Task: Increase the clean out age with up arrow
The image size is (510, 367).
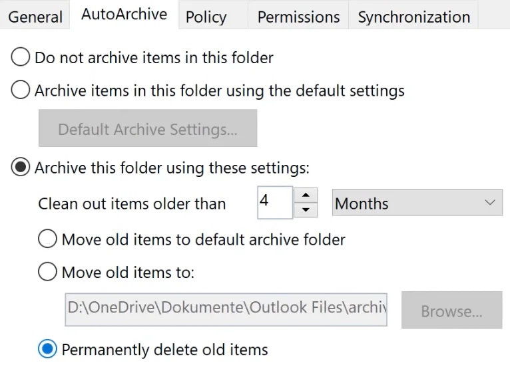Action: (x=306, y=195)
